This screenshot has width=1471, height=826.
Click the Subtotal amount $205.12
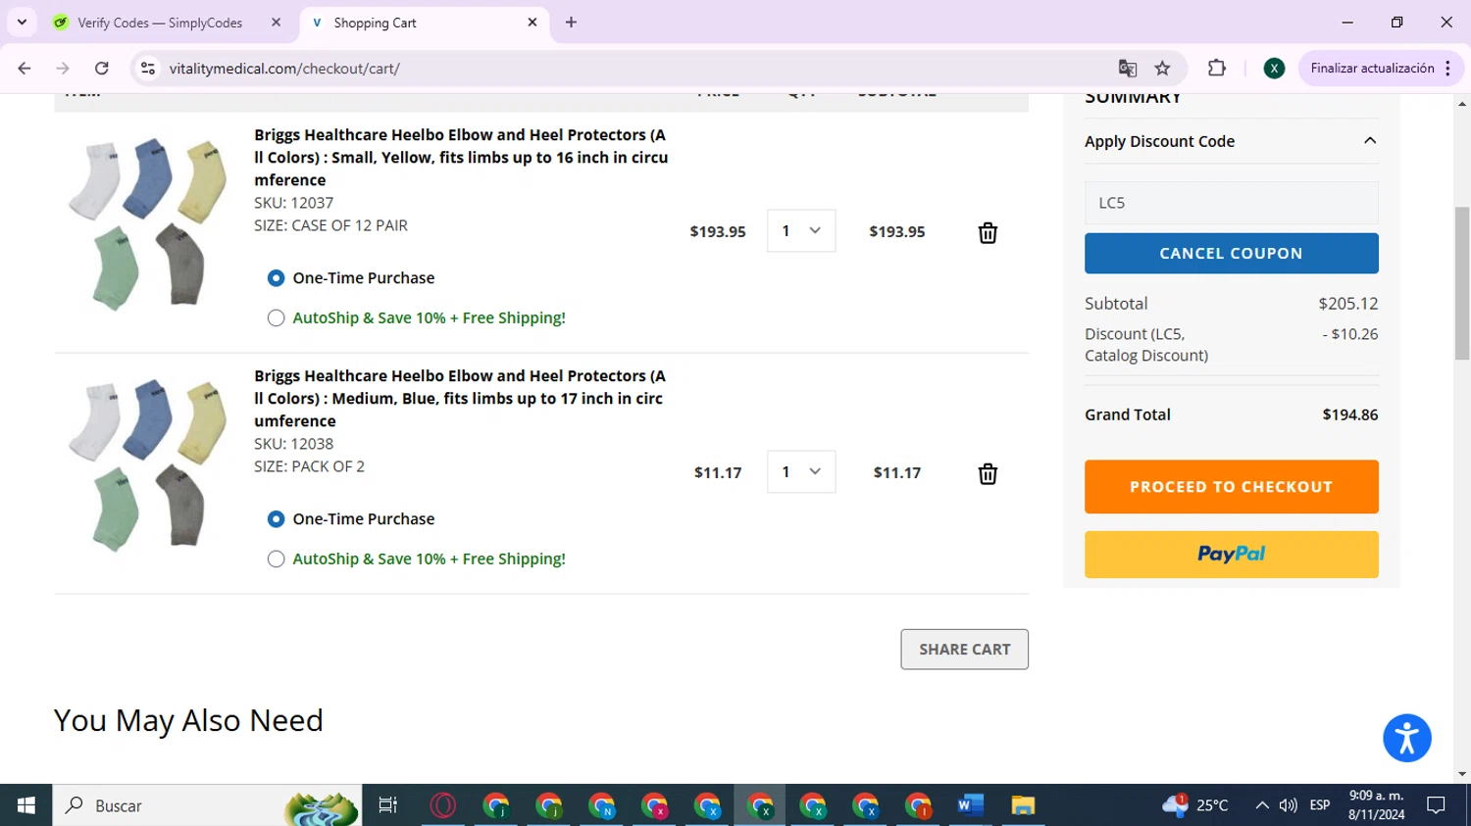click(1348, 304)
